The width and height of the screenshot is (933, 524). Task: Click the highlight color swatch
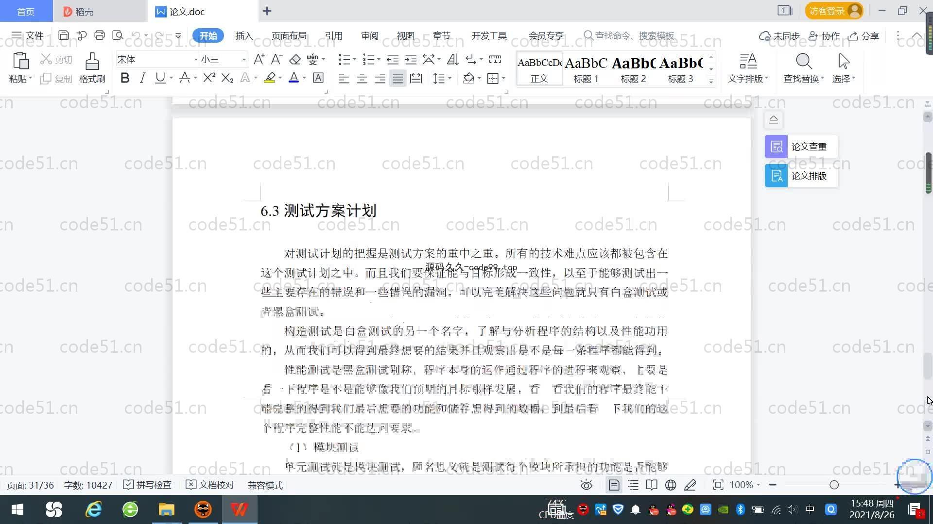(x=270, y=78)
